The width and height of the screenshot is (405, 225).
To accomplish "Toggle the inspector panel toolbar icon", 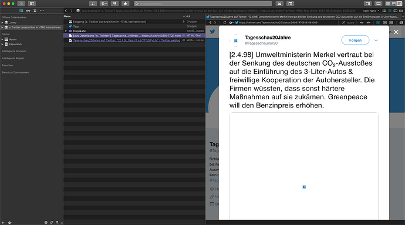I will tap(367, 4).
